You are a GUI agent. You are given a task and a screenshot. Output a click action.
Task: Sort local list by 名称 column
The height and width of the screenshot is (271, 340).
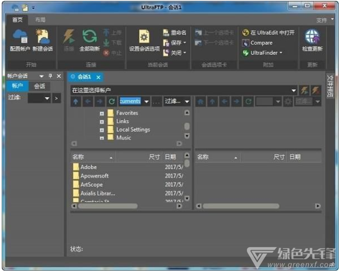tap(93, 157)
